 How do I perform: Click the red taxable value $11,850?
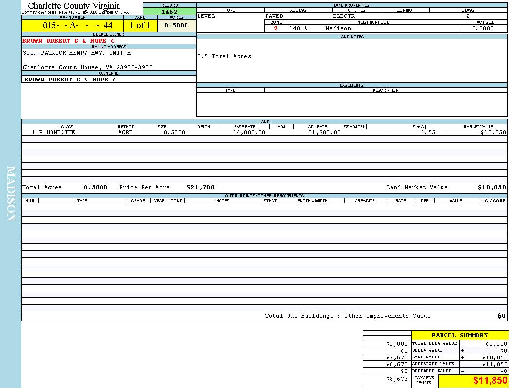[490, 381]
